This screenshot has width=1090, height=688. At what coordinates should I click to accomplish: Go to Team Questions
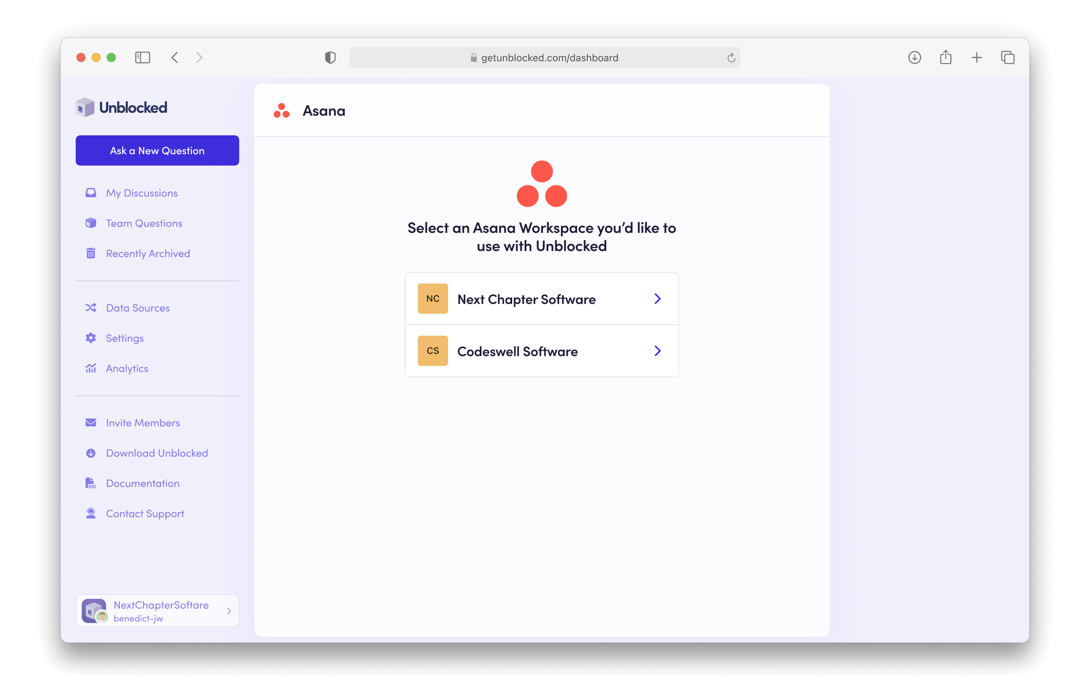click(144, 223)
